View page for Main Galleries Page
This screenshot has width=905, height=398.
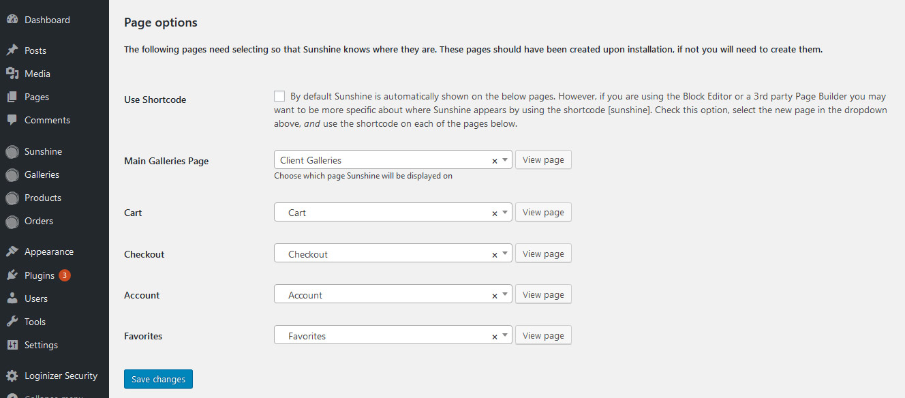(543, 159)
